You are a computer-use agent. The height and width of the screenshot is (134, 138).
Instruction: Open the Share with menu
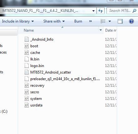54,21
